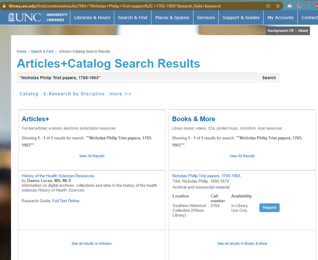Image resolution: width=318 pixels, height=260 pixels.
Task: Open Search & Find menu
Action: pyautogui.click(x=133, y=18)
